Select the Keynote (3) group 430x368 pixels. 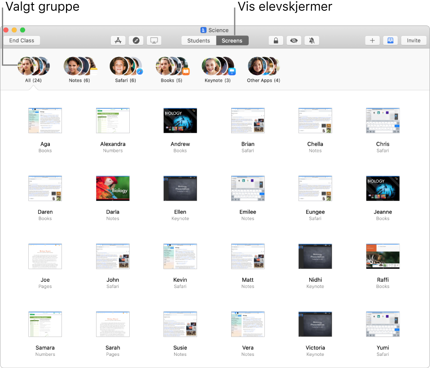pyautogui.click(x=218, y=70)
